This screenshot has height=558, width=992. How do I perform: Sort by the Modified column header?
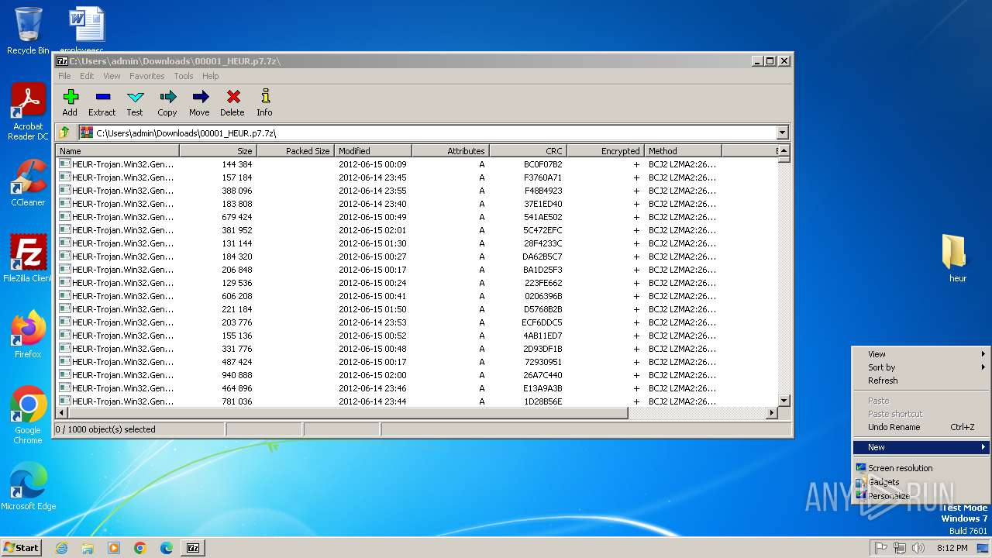tap(373, 151)
